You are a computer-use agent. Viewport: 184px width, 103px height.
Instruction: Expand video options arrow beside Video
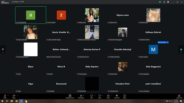point(17,96)
